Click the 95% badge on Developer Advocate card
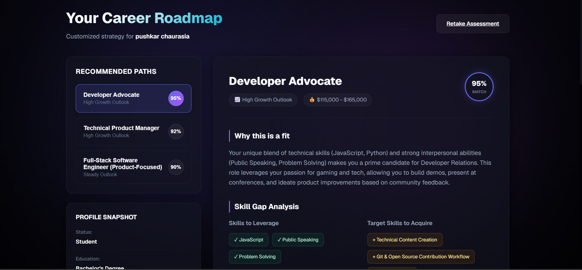The image size is (582, 270). click(176, 98)
